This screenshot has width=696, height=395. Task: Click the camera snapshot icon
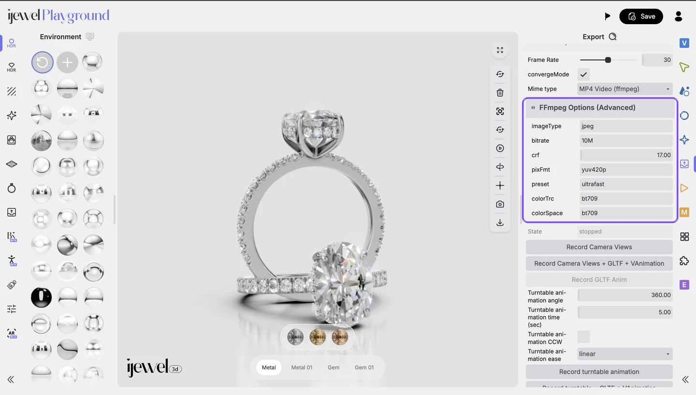(500, 204)
